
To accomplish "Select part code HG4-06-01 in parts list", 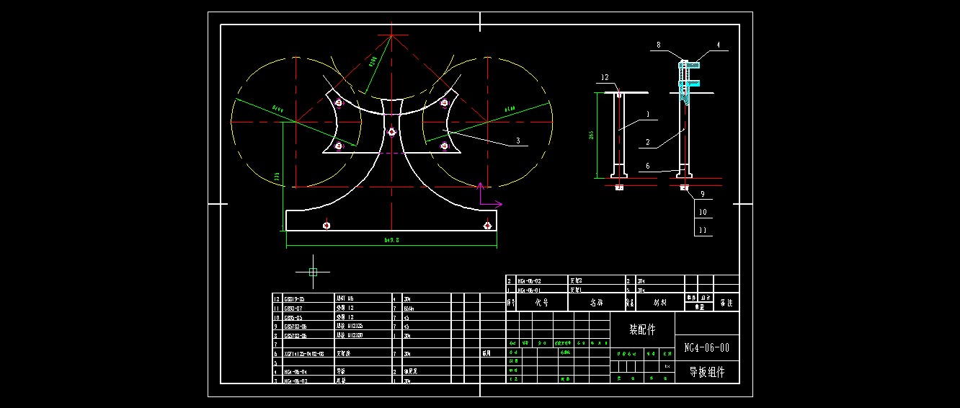I will pyautogui.click(x=528, y=289).
